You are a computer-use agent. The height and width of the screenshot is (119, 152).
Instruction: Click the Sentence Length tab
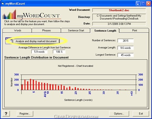click(105, 30)
